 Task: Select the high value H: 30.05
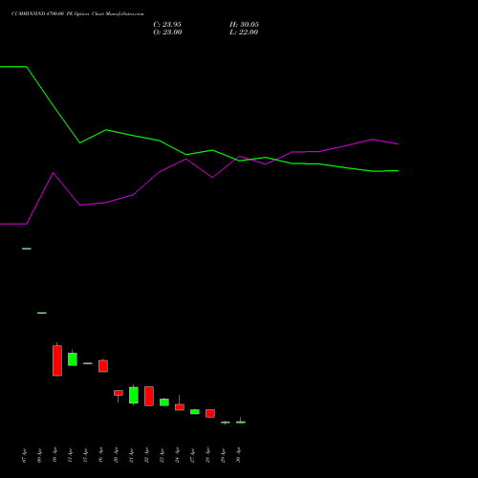click(x=244, y=25)
